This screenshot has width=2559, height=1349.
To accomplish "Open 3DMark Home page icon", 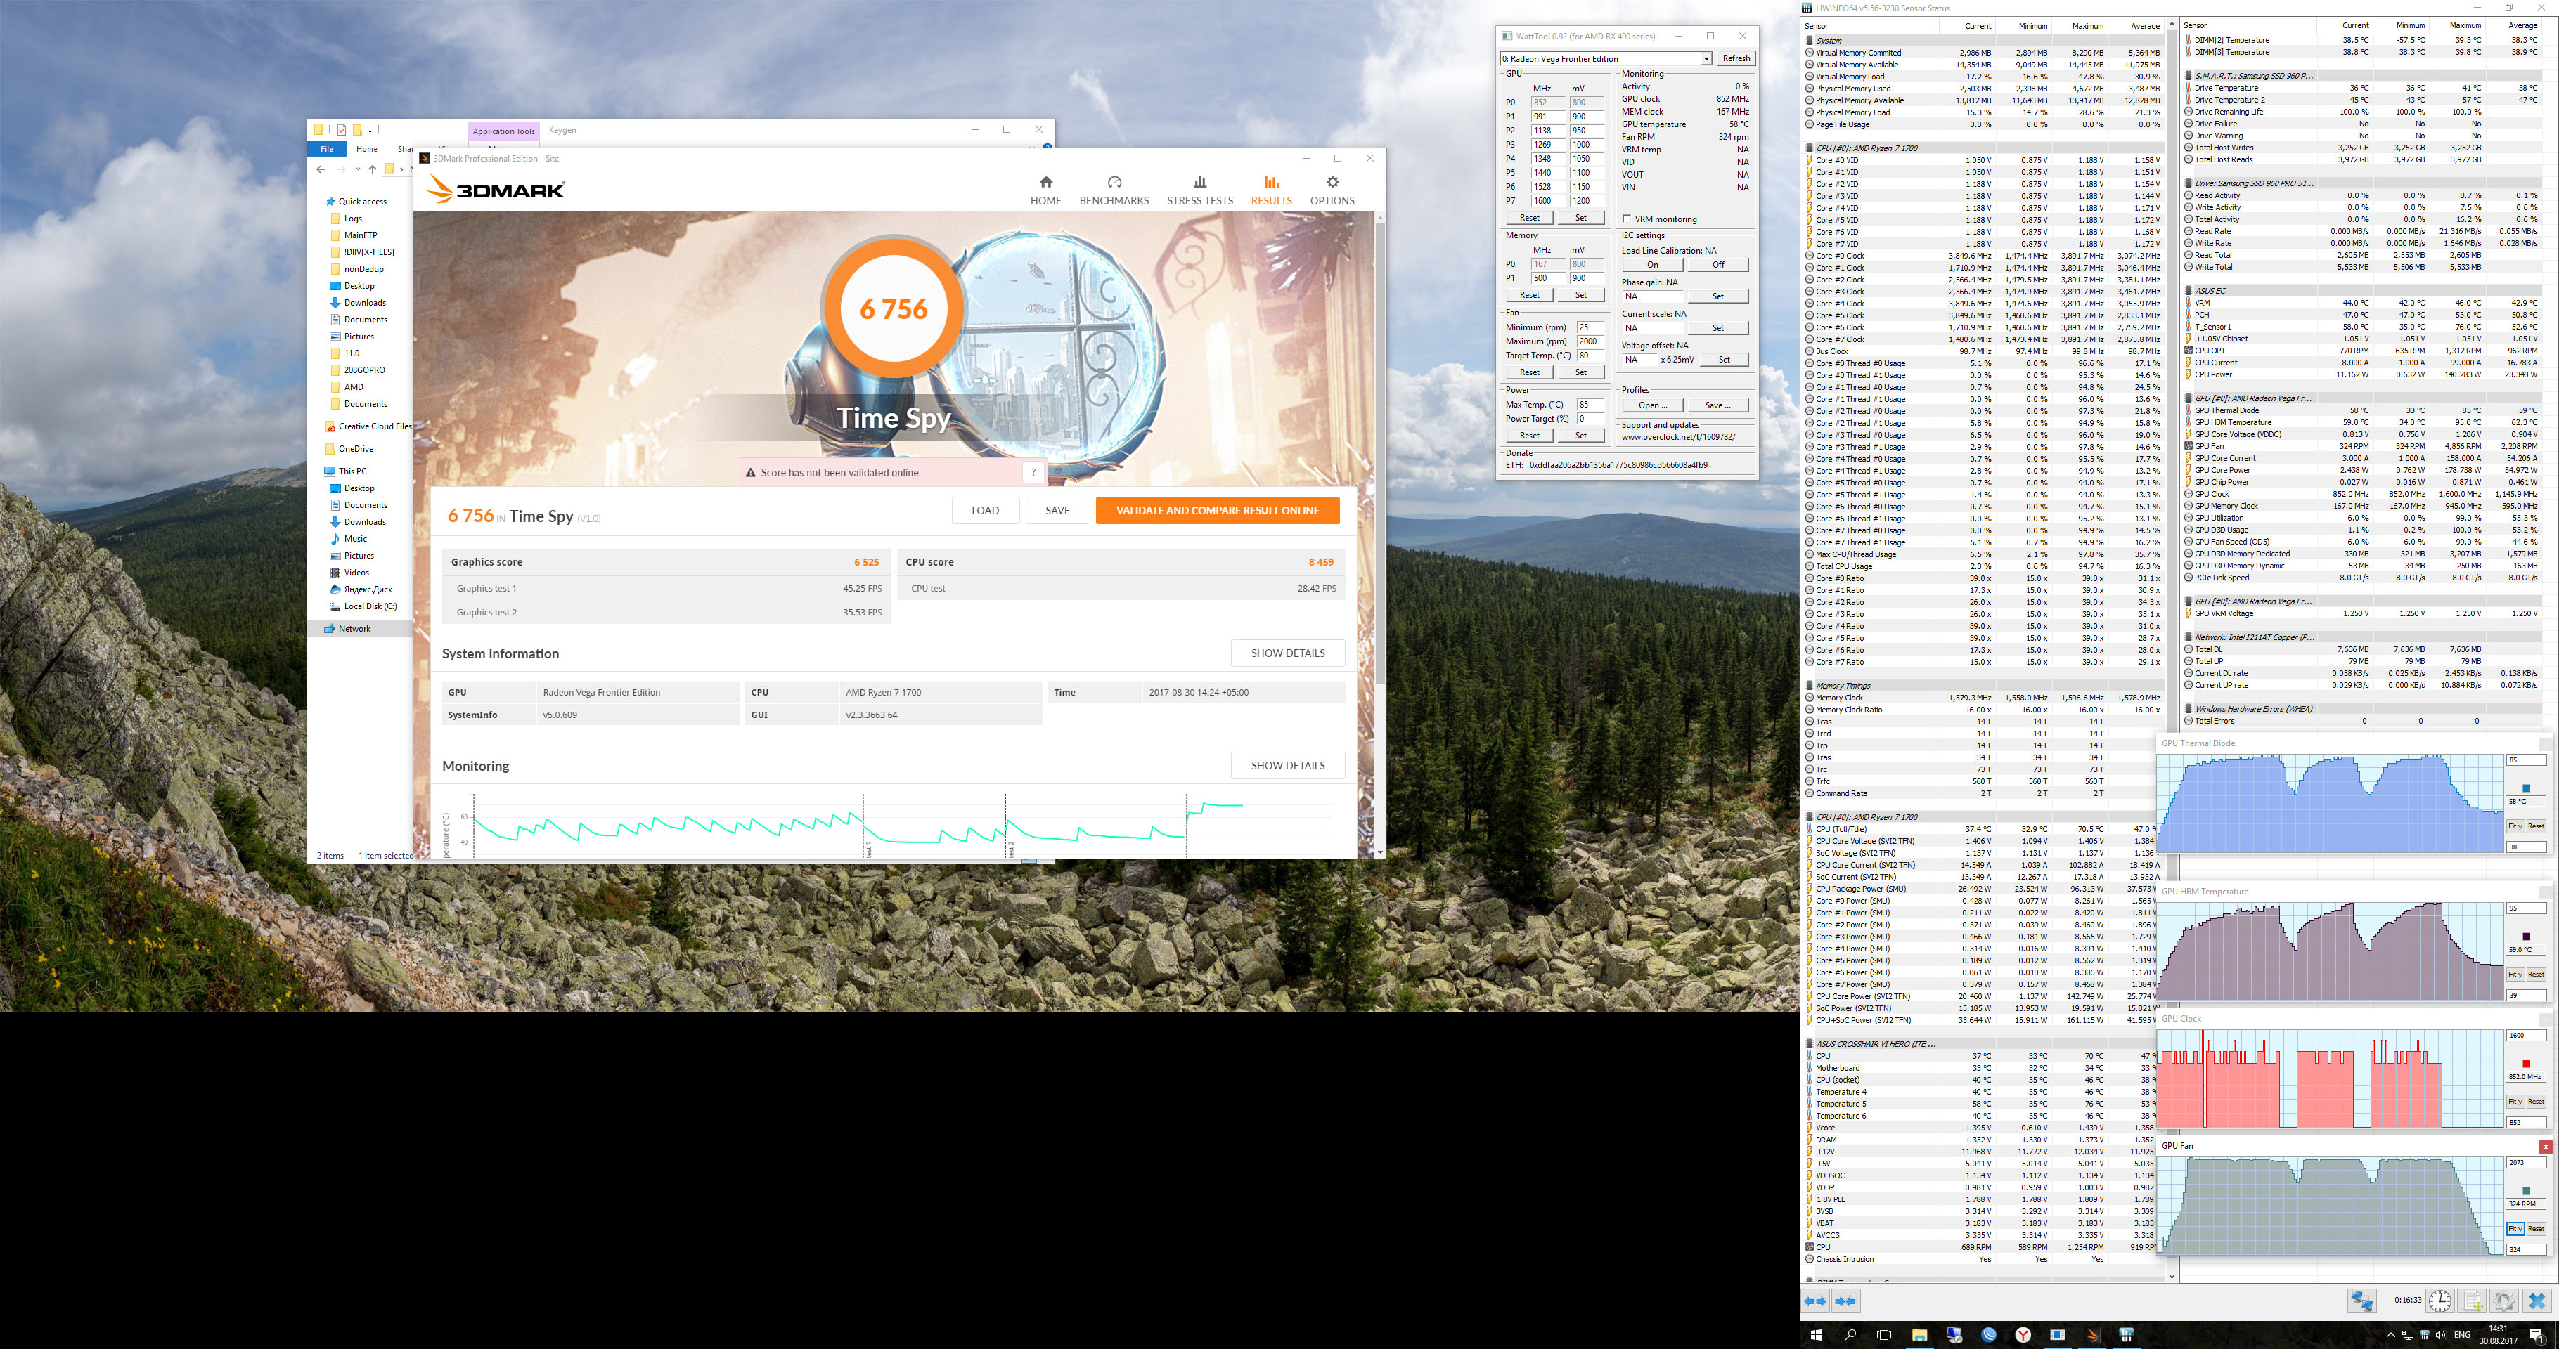I will click(1045, 183).
